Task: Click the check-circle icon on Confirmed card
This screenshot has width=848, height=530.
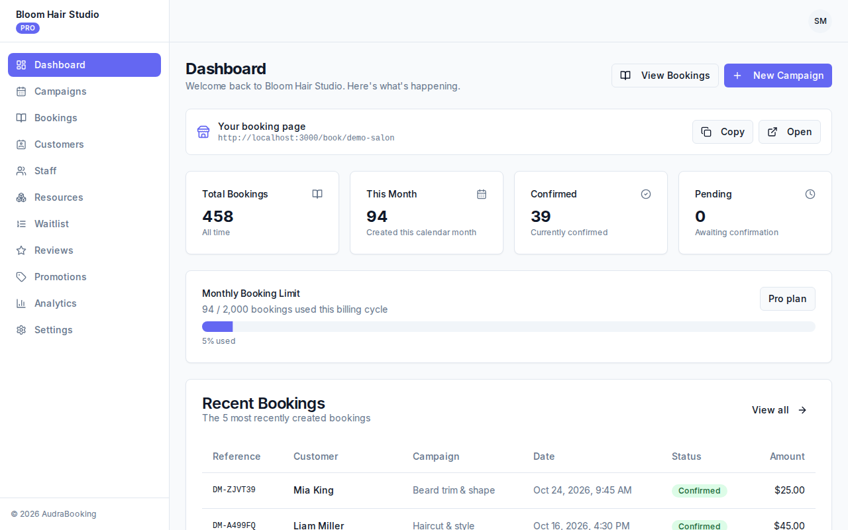Action: click(646, 194)
